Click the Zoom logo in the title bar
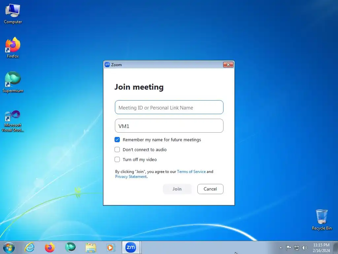Viewport: 338px width, 254px height. (107, 64)
